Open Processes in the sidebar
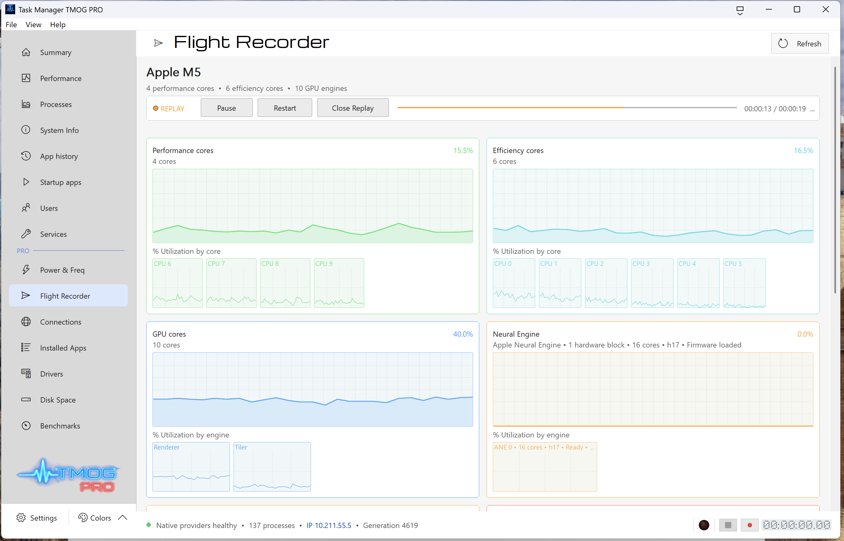The width and height of the screenshot is (844, 541). tap(68, 104)
